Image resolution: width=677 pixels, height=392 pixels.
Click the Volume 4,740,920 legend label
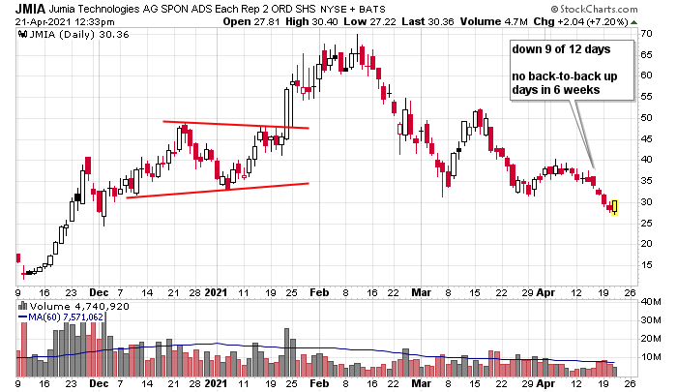click(x=79, y=307)
